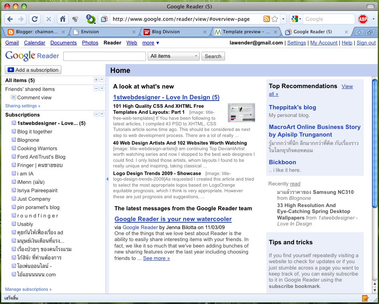Screen dimensions: 379x304
Task: Open a new tab with plus icon
Action: 359,32
